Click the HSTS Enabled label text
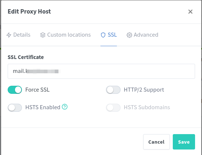This screenshot has height=155, width=202. (x=43, y=107)
